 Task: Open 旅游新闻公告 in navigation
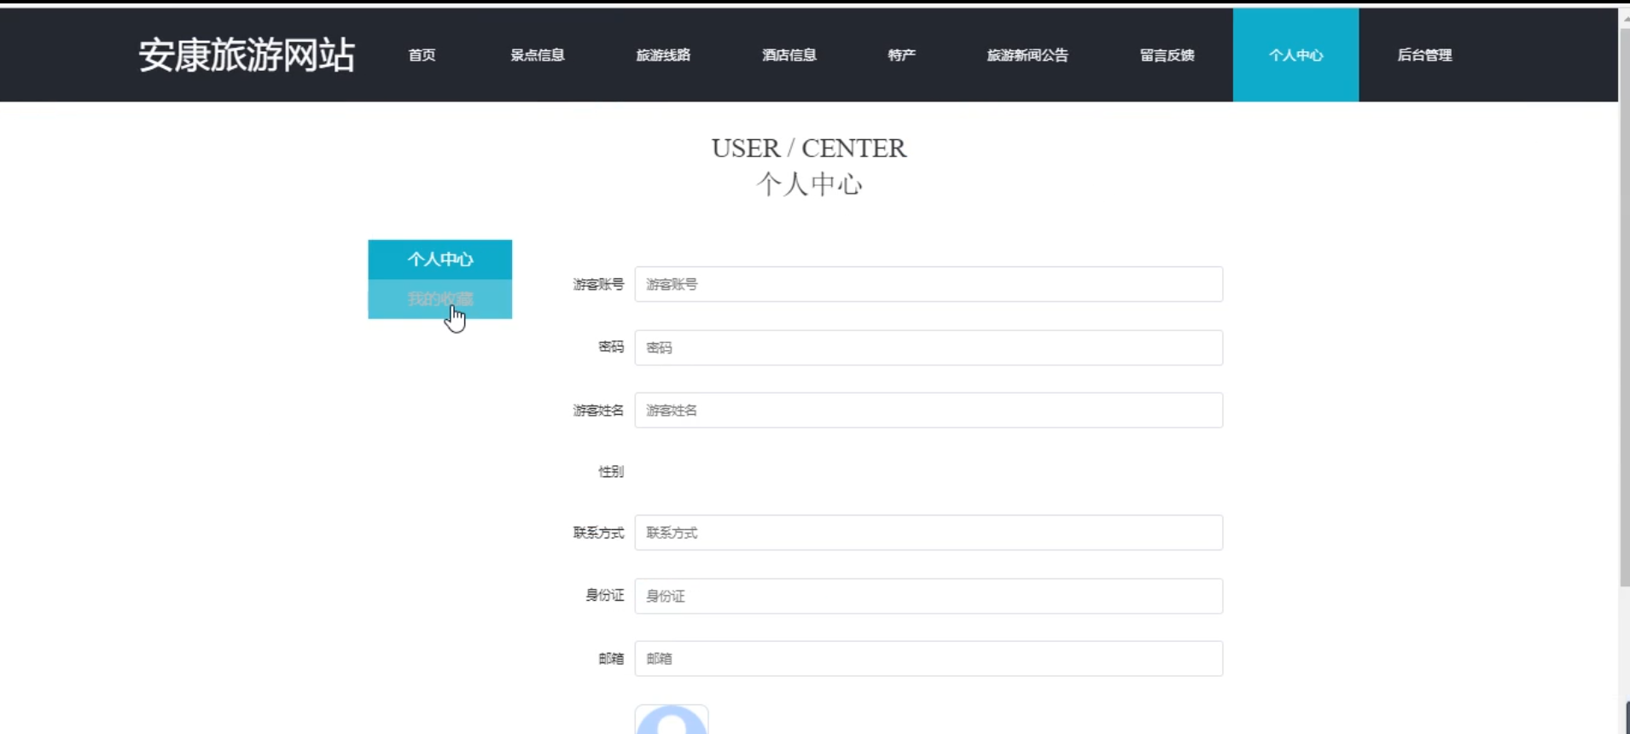coord(1027,55)
